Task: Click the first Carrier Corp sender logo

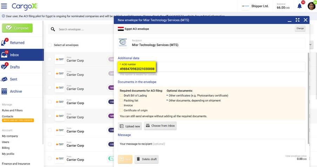Action: coord(60,59)
